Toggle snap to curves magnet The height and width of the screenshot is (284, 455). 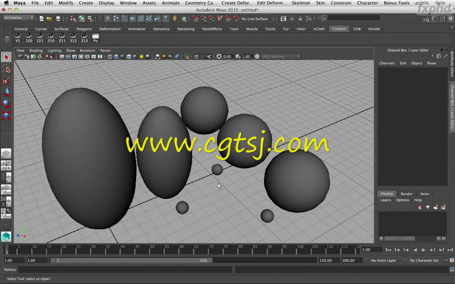point(204,19)
